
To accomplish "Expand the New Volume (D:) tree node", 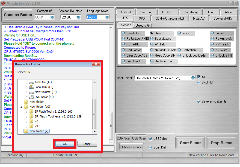I will 26,92.
